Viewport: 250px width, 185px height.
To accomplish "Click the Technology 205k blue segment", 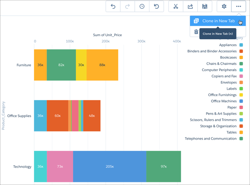I will pos(110,167).
